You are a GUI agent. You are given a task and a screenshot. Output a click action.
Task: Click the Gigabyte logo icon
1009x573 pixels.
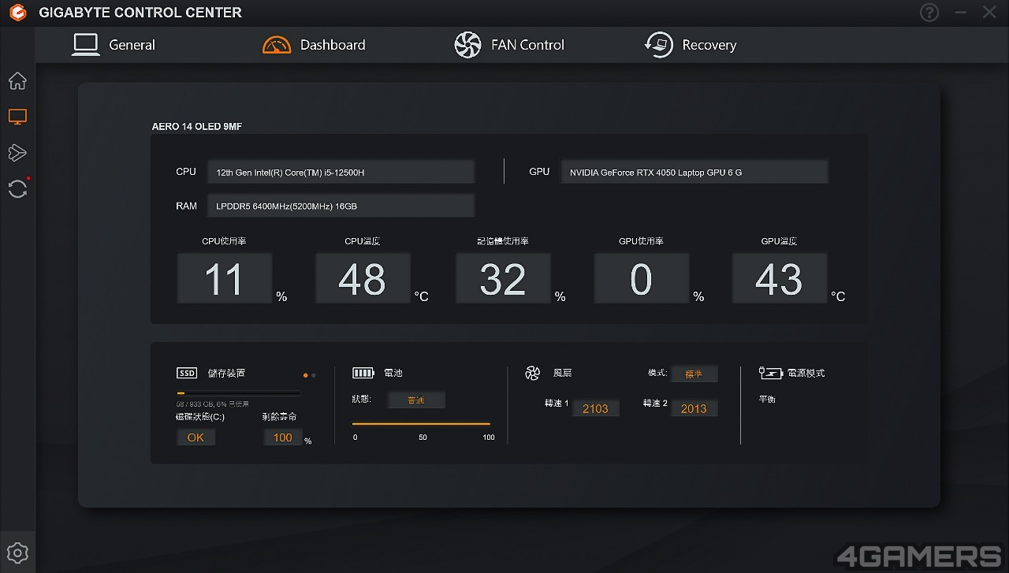[17, 13]
